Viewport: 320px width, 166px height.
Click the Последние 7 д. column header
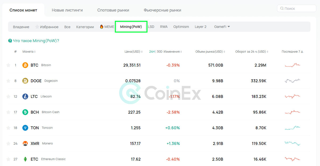(293, 52)
